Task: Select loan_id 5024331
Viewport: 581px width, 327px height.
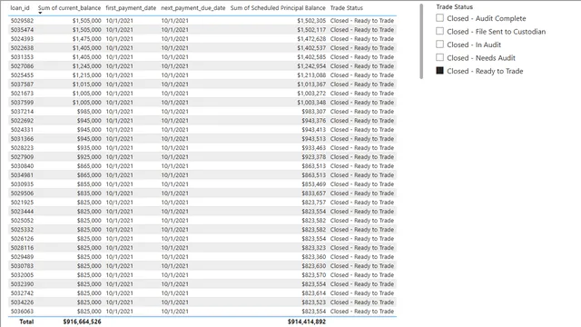Action: coord(22,130)
